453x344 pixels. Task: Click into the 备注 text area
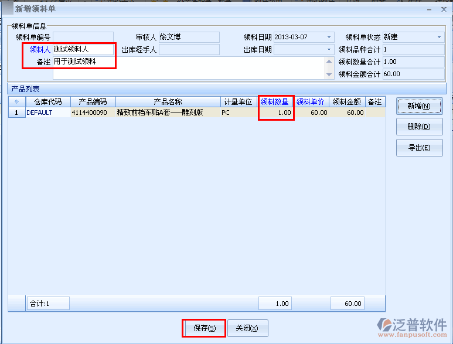[188, 68]
